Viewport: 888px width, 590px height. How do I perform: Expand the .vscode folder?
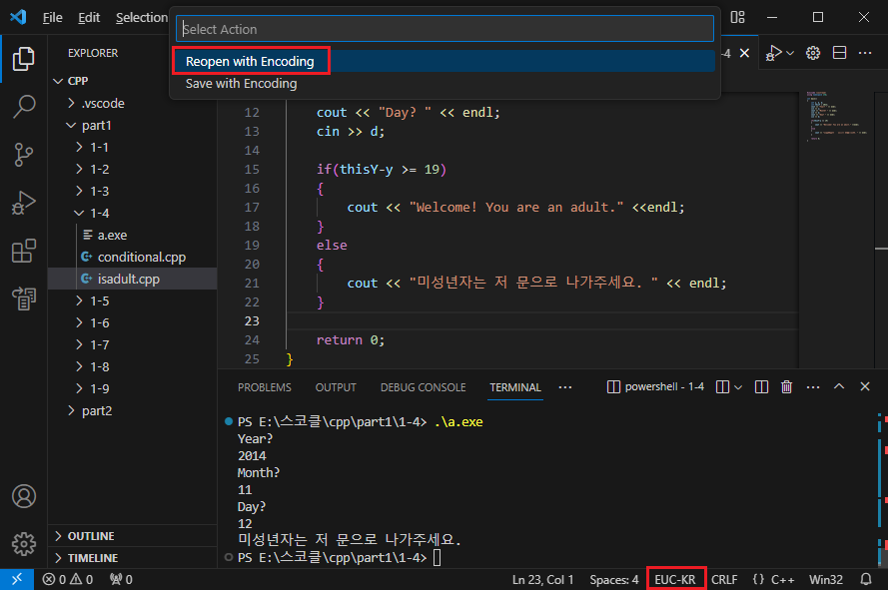tap(133, 103)
